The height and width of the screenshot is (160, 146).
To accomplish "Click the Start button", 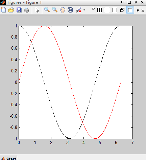I will pyautogui.click(x=8, y=158).
